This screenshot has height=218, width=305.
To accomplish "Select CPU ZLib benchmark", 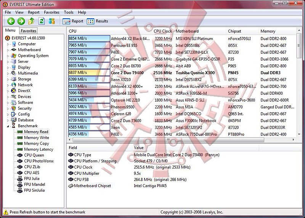I will [32, 167].
